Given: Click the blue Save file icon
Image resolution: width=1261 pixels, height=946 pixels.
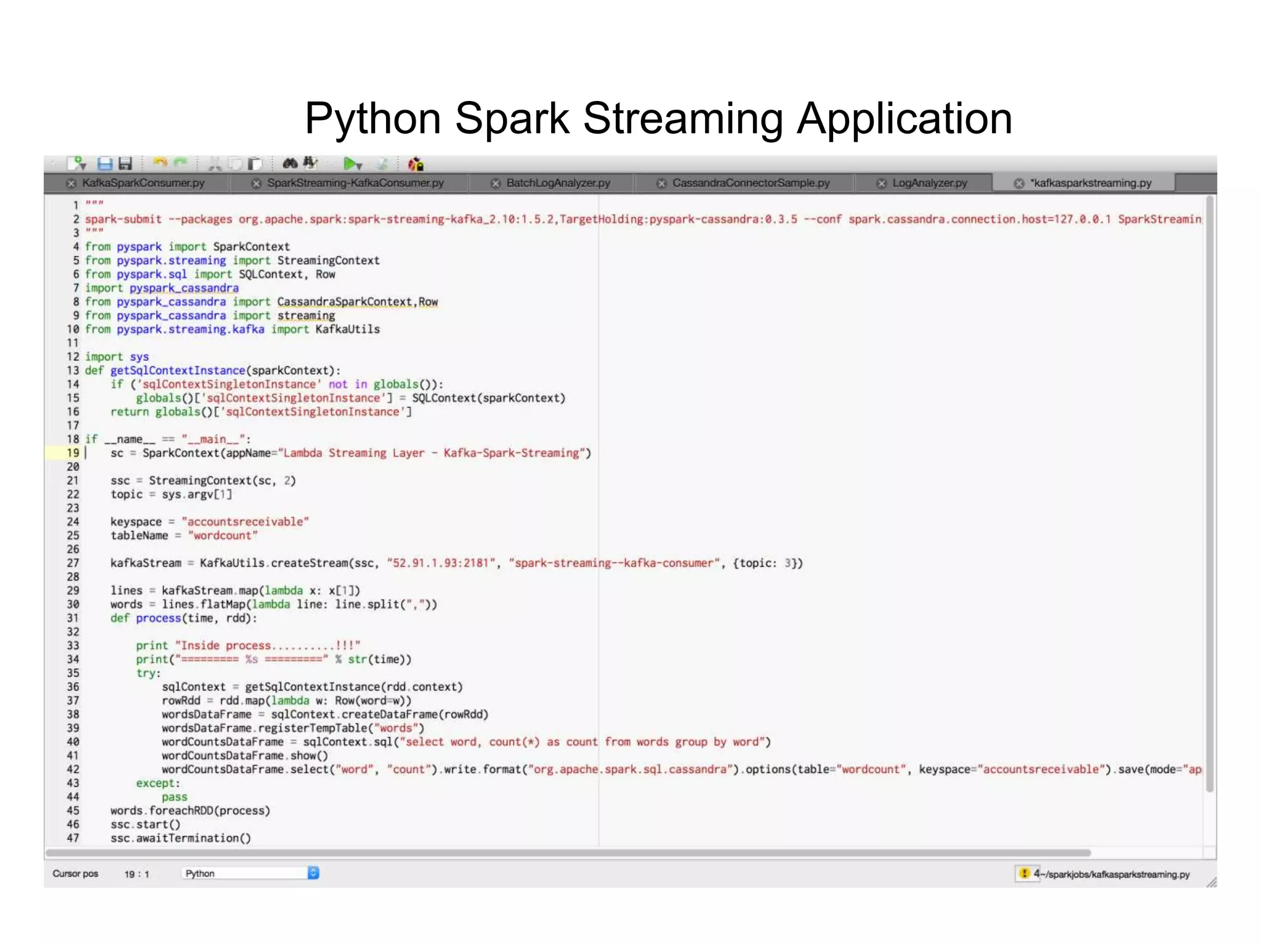Looking at the screenshot, I should [x=105, y=163].
